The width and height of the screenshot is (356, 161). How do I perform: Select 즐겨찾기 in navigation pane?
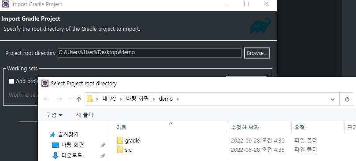pos(68,135)
